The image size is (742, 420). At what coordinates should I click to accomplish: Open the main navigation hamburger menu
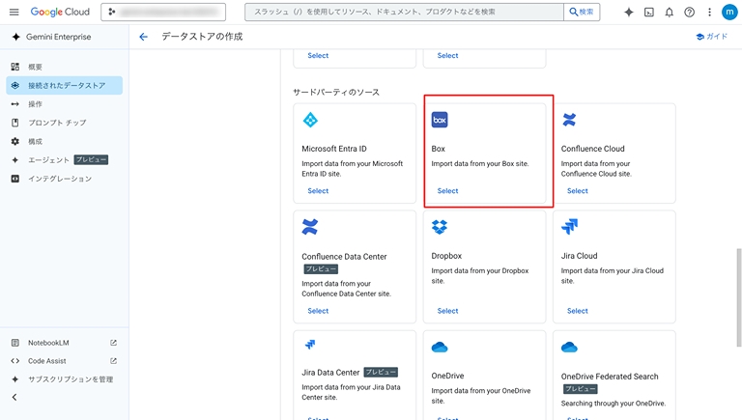coord(14,12)
